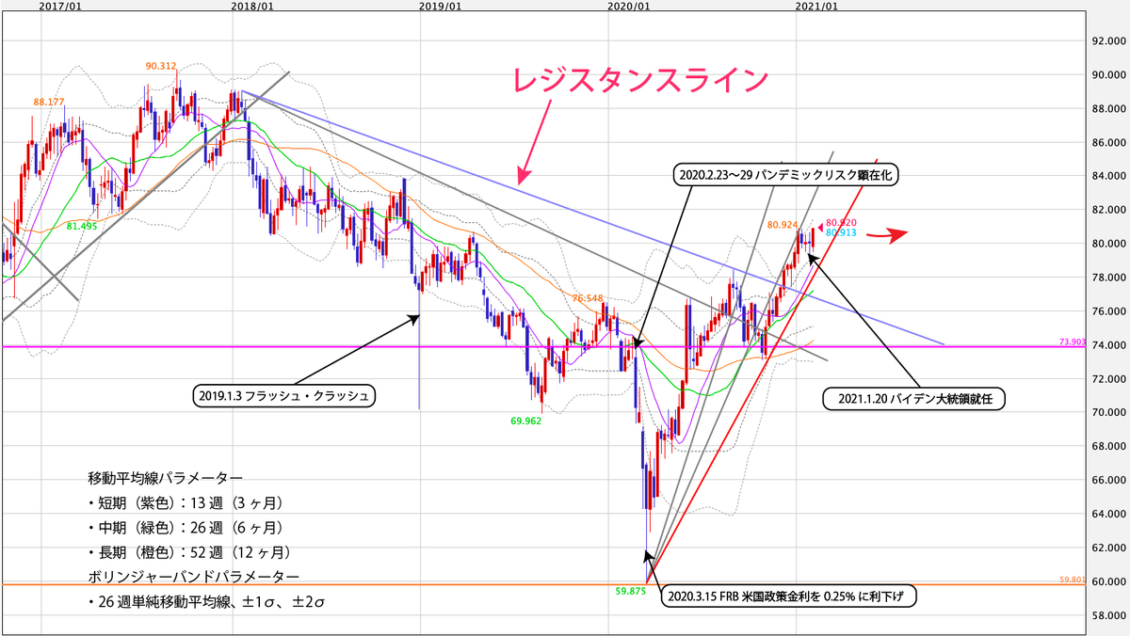Select the 2021.1.20 バイデン大統領就任 annotation

pos(916,399)
